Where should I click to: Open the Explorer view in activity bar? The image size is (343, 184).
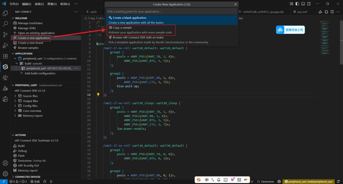[5, 13]
